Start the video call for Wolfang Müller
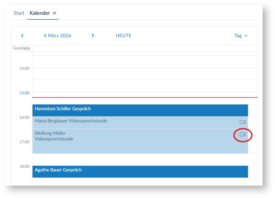The image size is (275, 198). tap(243, 134)
